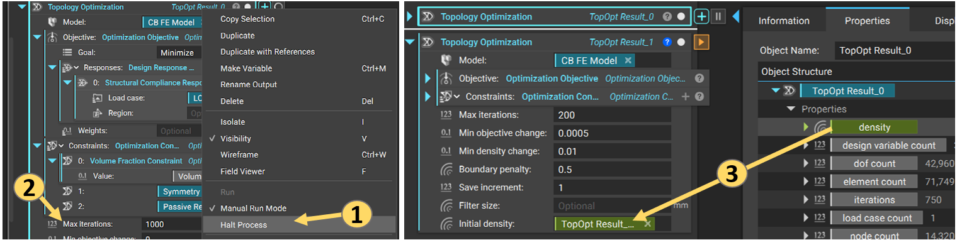Click Halt Process in the context menu

243,224
